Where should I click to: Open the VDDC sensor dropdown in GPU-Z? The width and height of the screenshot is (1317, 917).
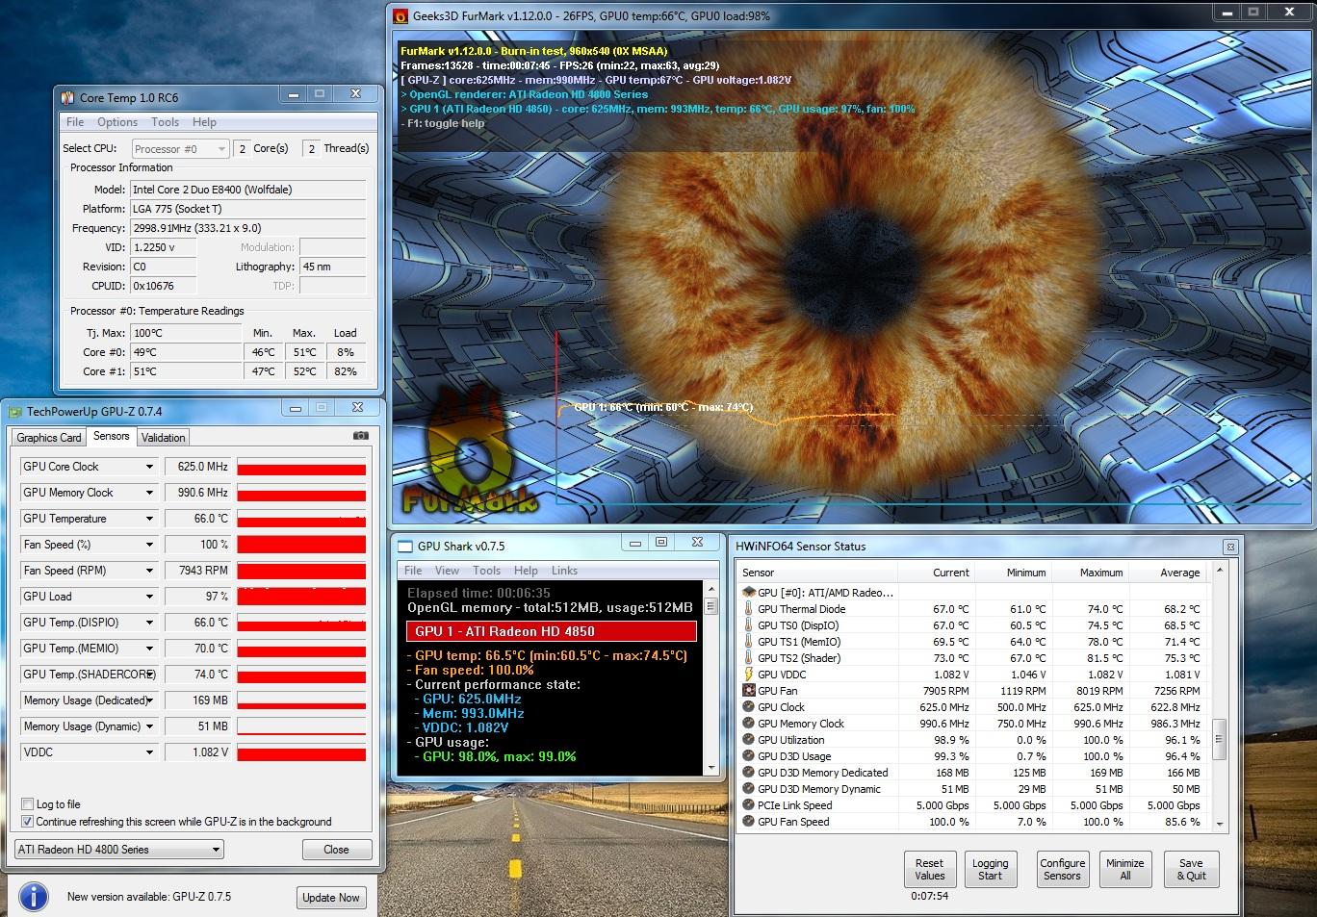click(x=149, y=752)
